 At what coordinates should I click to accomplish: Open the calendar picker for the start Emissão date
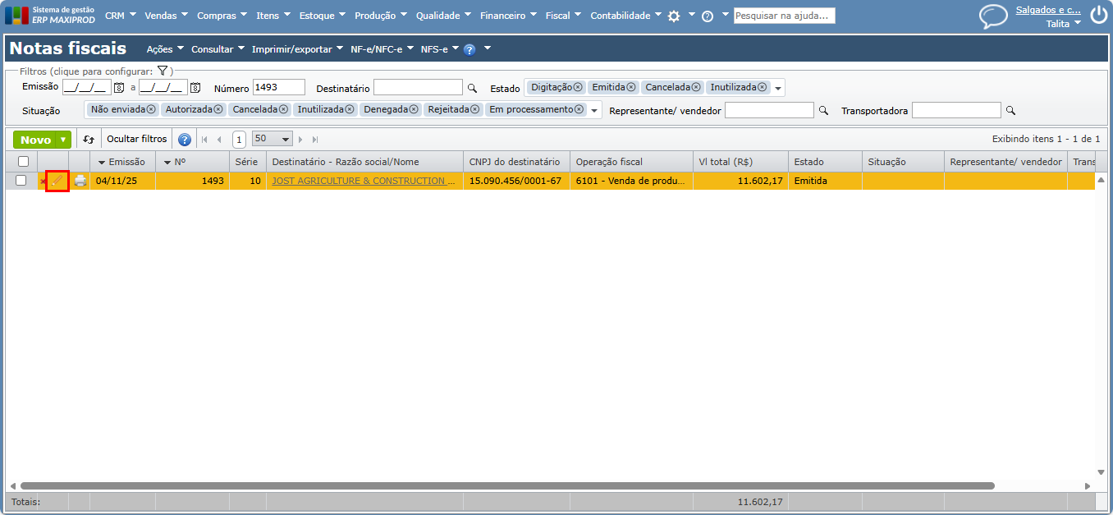click(x=118, y=87)
